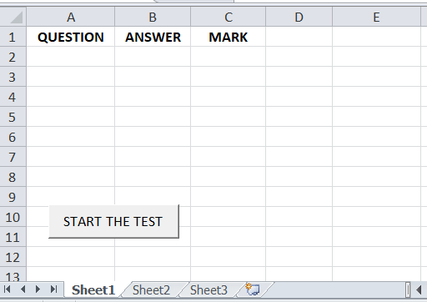
Task: Select the MARK header cell
Action: click(x=229, y=37)
